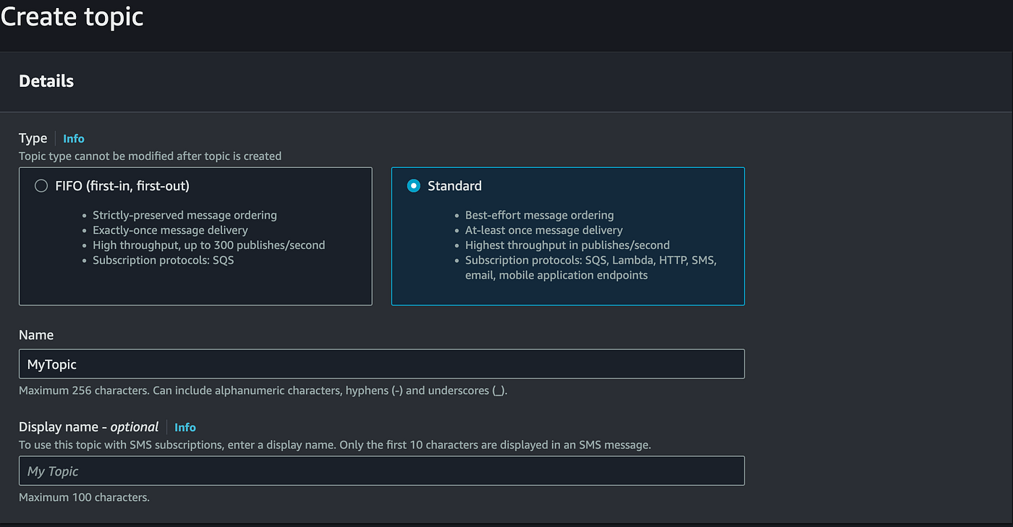Click the 'At-least once message delivery' bullet
The height and width of the screenshot is (527, 1013).
click(x=543, y=230)
